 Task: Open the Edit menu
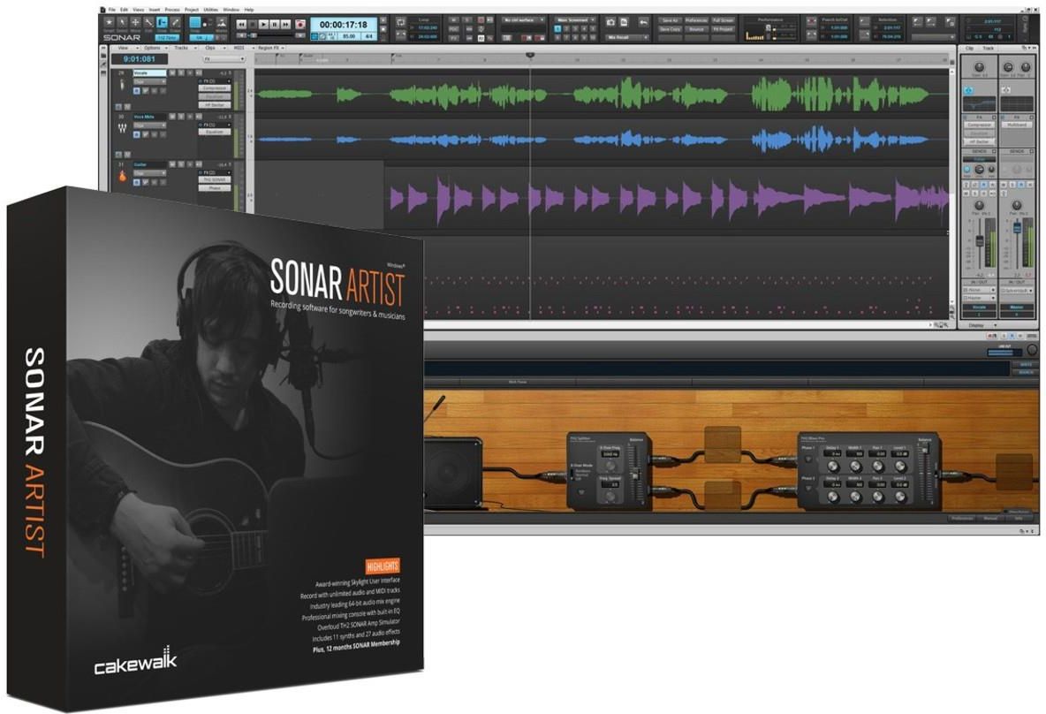pos(125,9)
